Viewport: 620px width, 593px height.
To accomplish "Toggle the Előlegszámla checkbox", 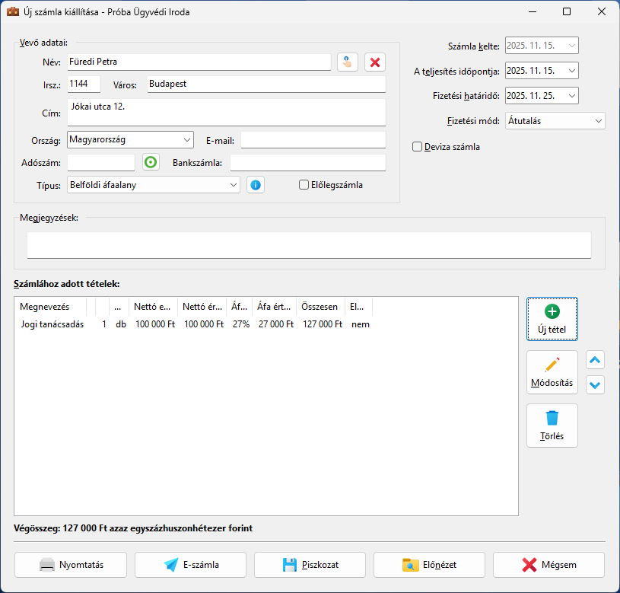I will 304,184.
